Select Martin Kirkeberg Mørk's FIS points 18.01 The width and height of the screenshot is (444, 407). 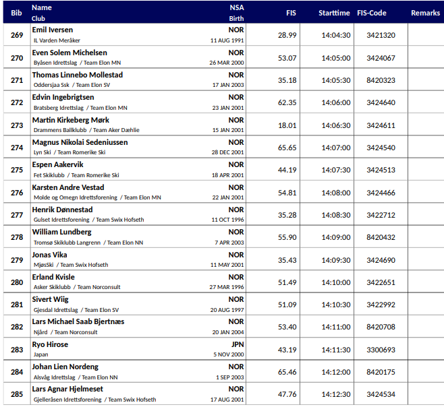[287, 125]
